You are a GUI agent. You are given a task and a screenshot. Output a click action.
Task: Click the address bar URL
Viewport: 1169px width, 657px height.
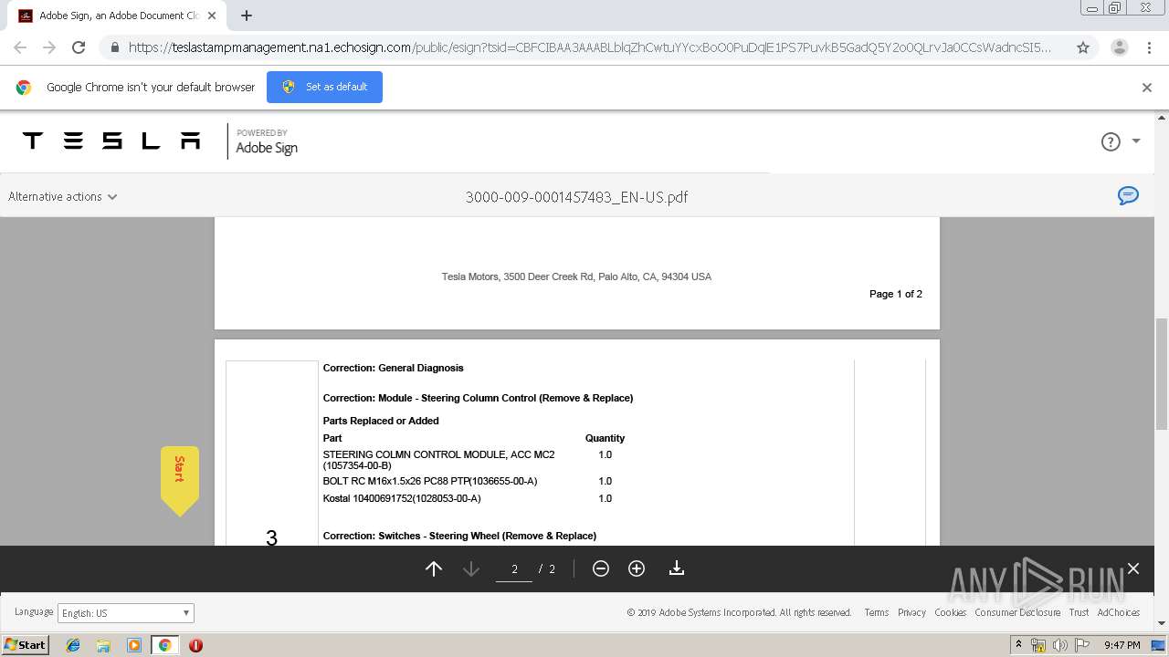(589, 47)
